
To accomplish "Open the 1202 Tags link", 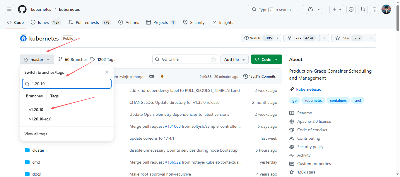I will click(103, 59).
